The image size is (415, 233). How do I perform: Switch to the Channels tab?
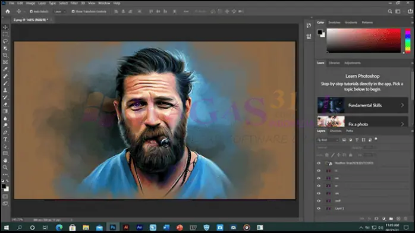(x=335, y=131)
